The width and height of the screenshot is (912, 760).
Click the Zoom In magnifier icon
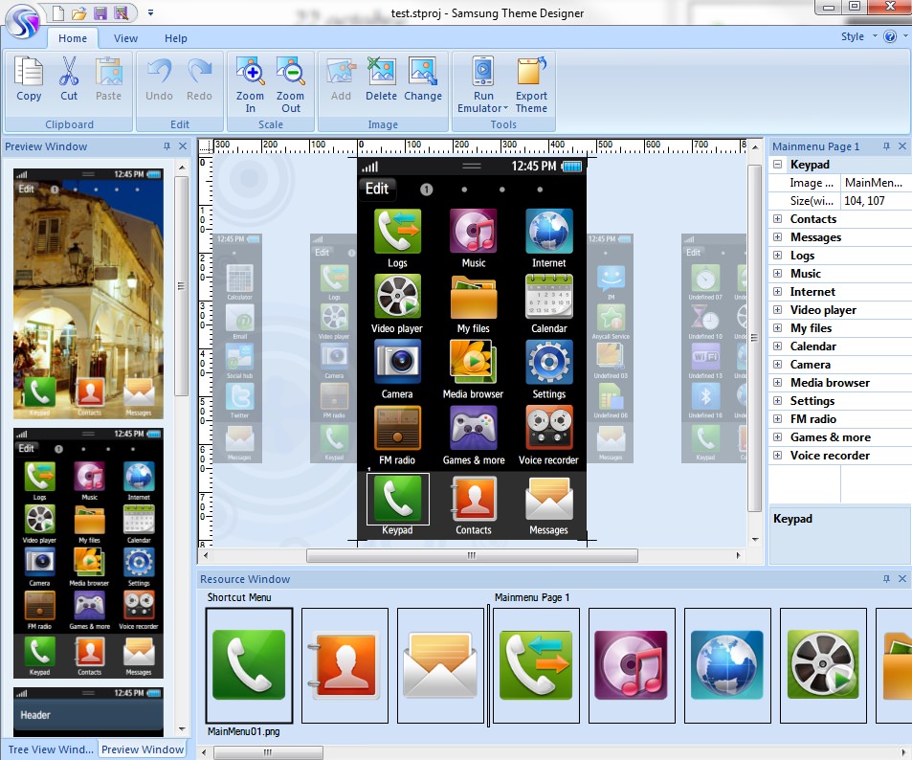coord(250,72)
